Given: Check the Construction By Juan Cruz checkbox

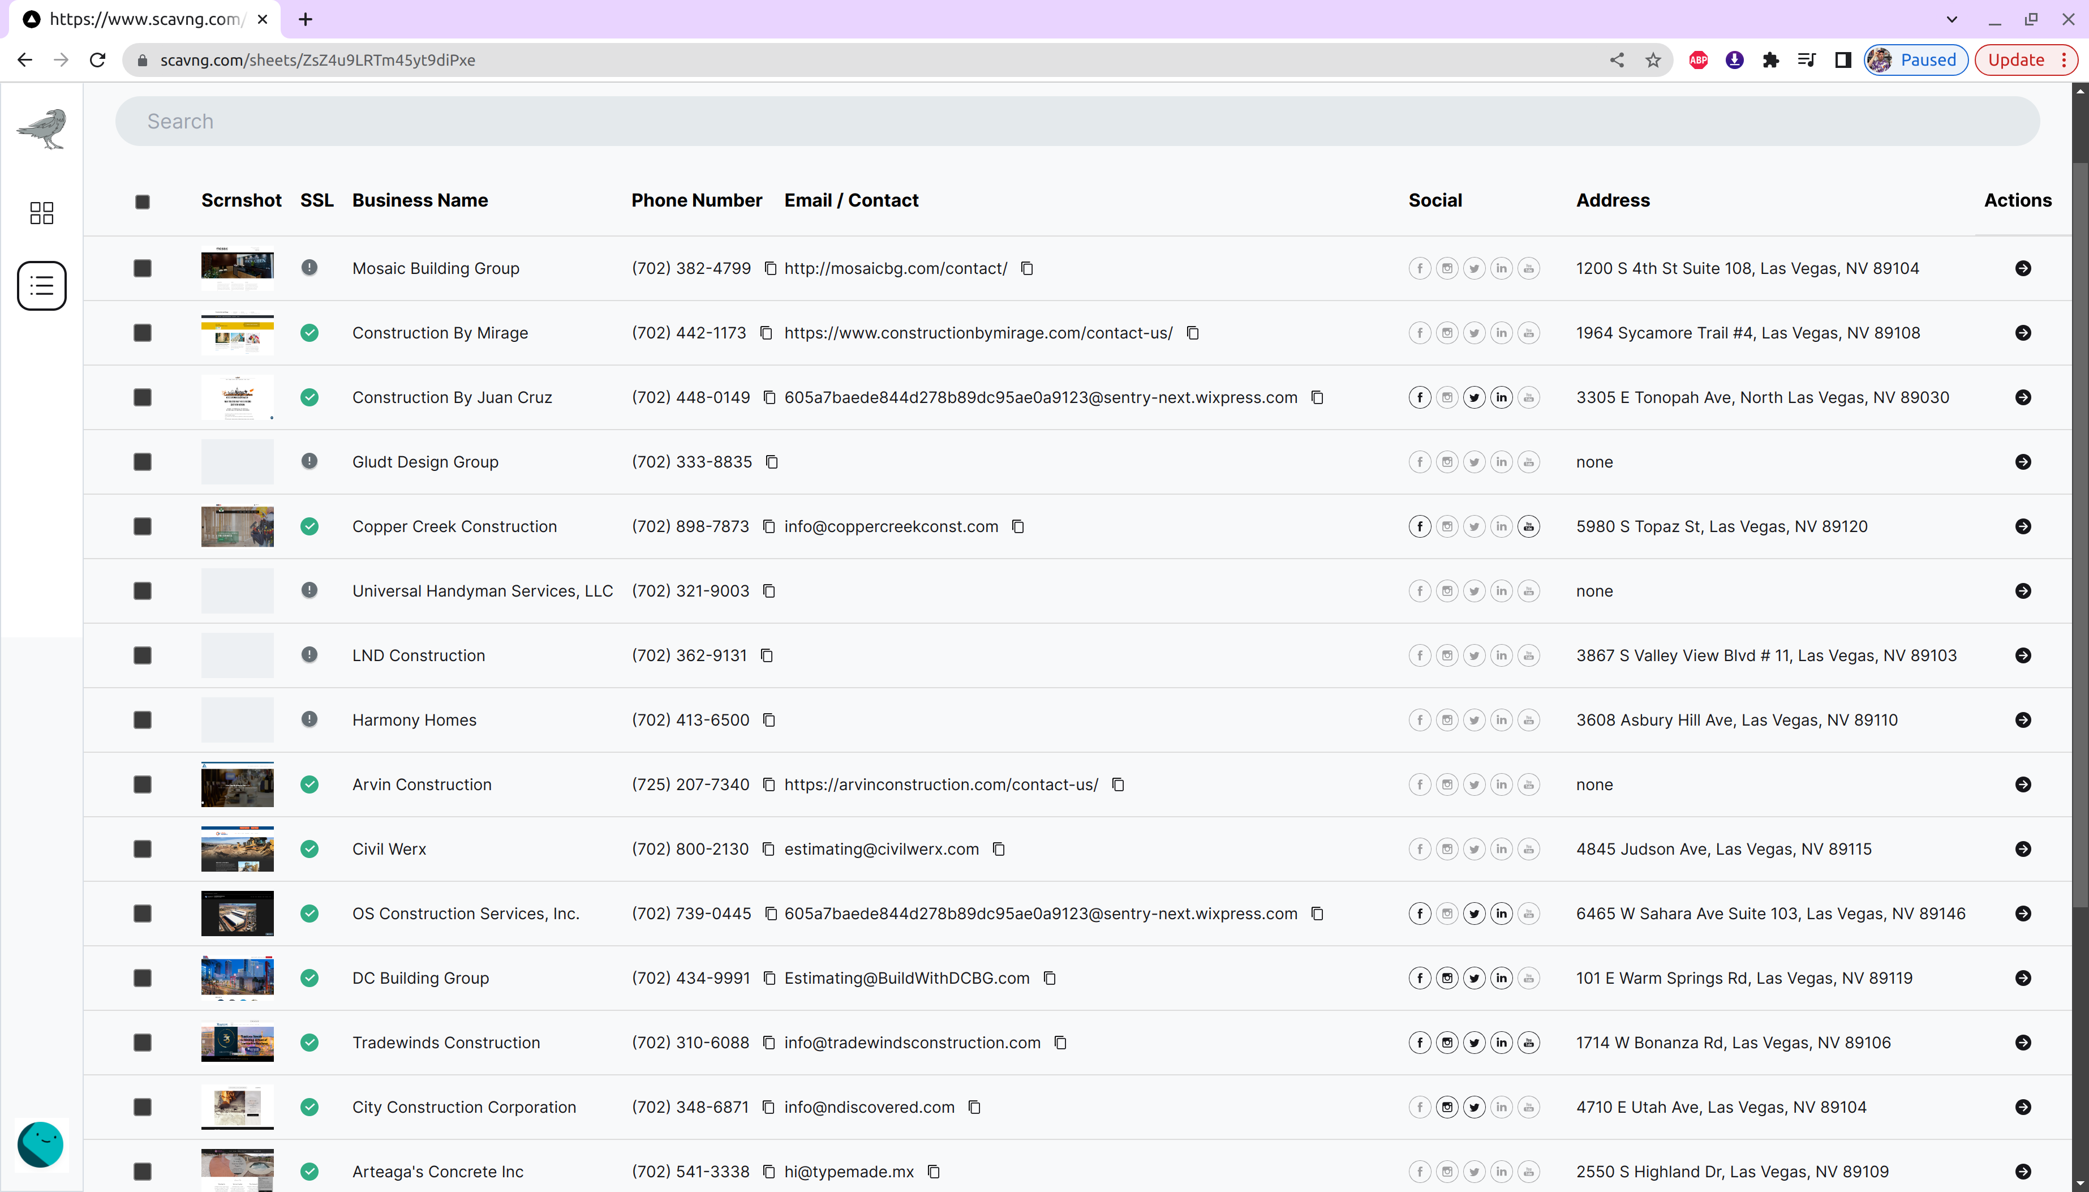Looking at the screenshot, I should tap(143, 397).
